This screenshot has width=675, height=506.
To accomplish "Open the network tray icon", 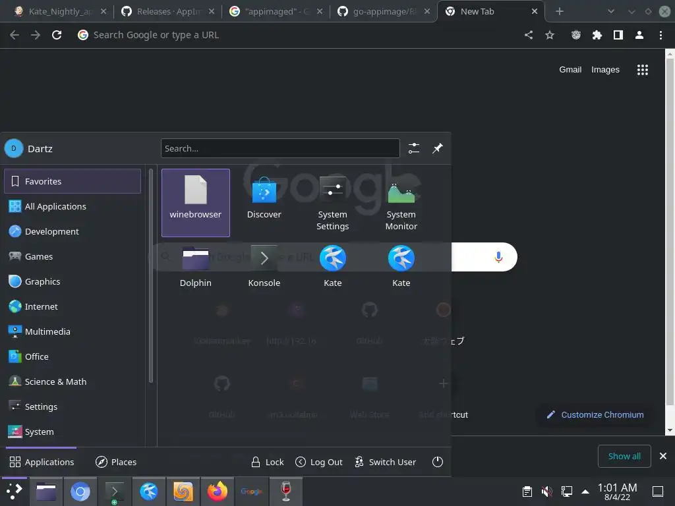I will tap(566, 492).
